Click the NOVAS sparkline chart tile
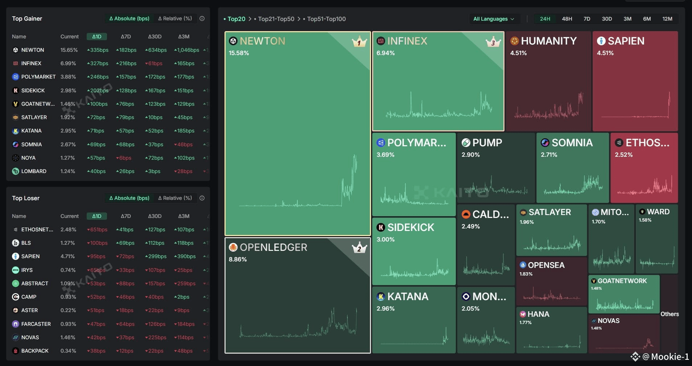 coord(624,334)
